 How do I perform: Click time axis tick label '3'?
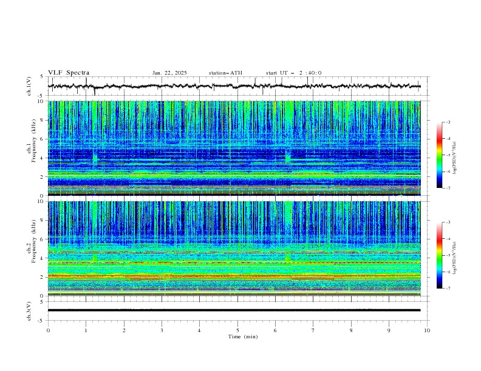pyautogui.click(x=162, y=330)
